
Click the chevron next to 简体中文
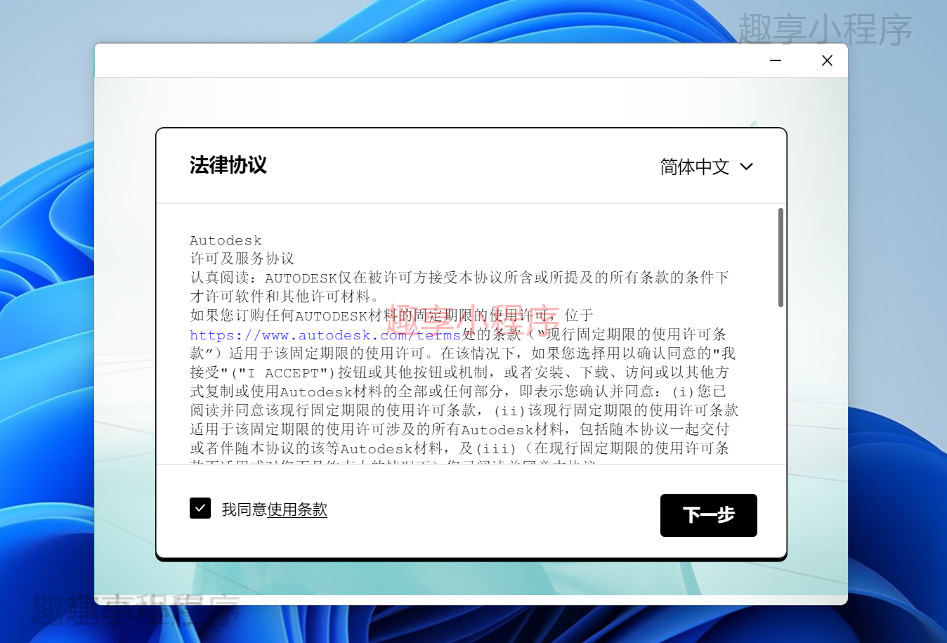(746, 167)
